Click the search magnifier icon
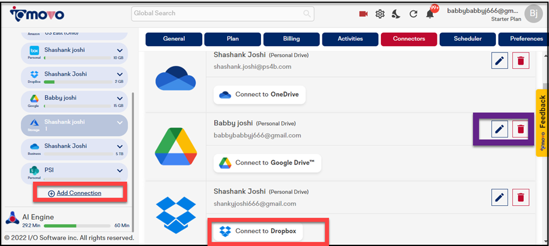Image resolution: width=549 pixels, height=246 pixels. point(307,13)
